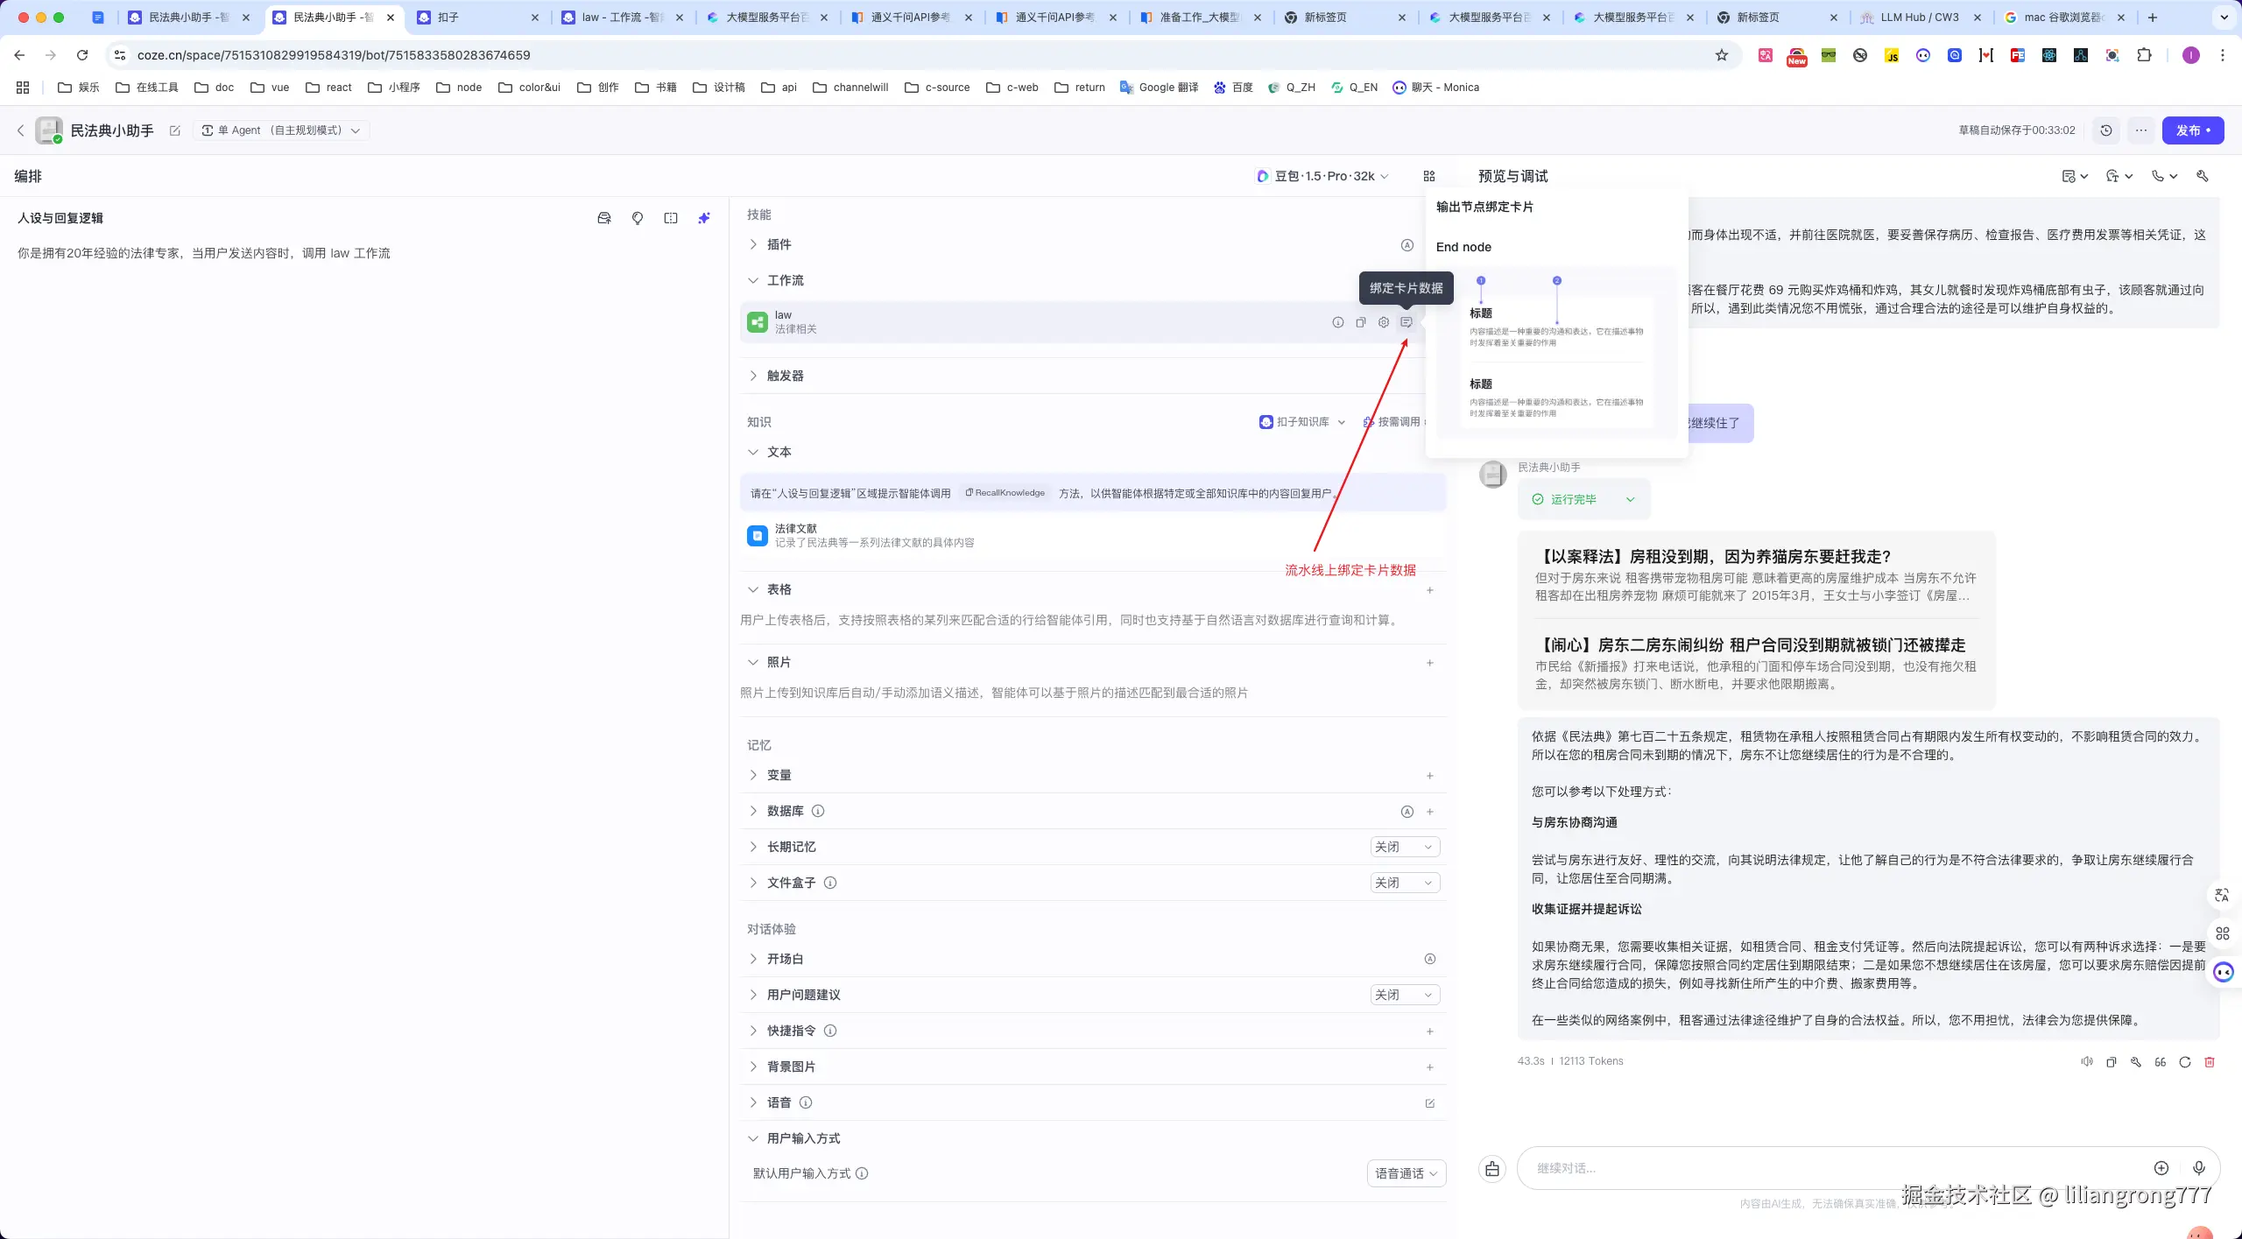Open the 用户问题建议 on/off dropdown
The image size is (2242, 1239).
tap(1404, 995)
